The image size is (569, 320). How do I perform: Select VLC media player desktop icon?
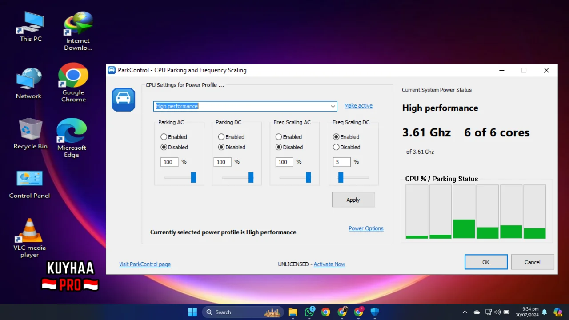tap(29, 238)
